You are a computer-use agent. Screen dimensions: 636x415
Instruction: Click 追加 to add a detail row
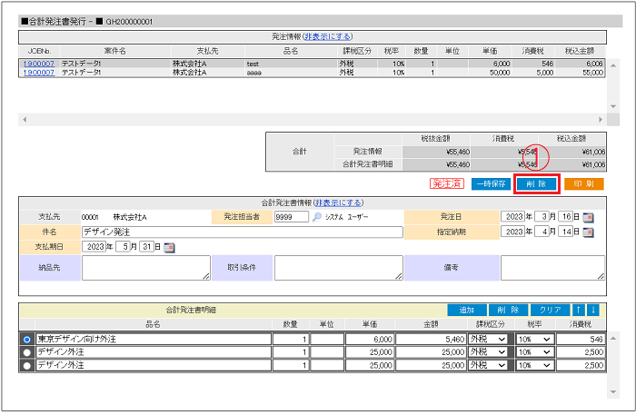coord(467,311)
